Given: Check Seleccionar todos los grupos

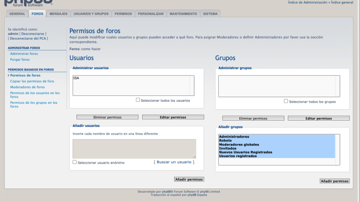Looking at the screenshot, I should [x=286, y=101].
